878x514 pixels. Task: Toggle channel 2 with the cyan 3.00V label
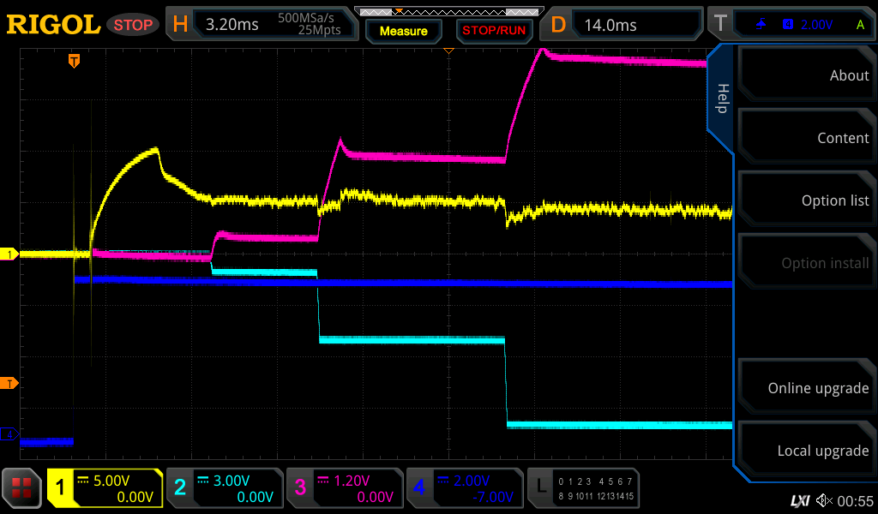[225, 488]
